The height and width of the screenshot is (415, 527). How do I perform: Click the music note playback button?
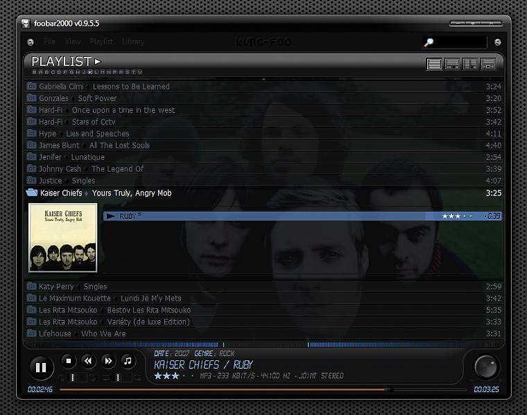tap(128, 361)
